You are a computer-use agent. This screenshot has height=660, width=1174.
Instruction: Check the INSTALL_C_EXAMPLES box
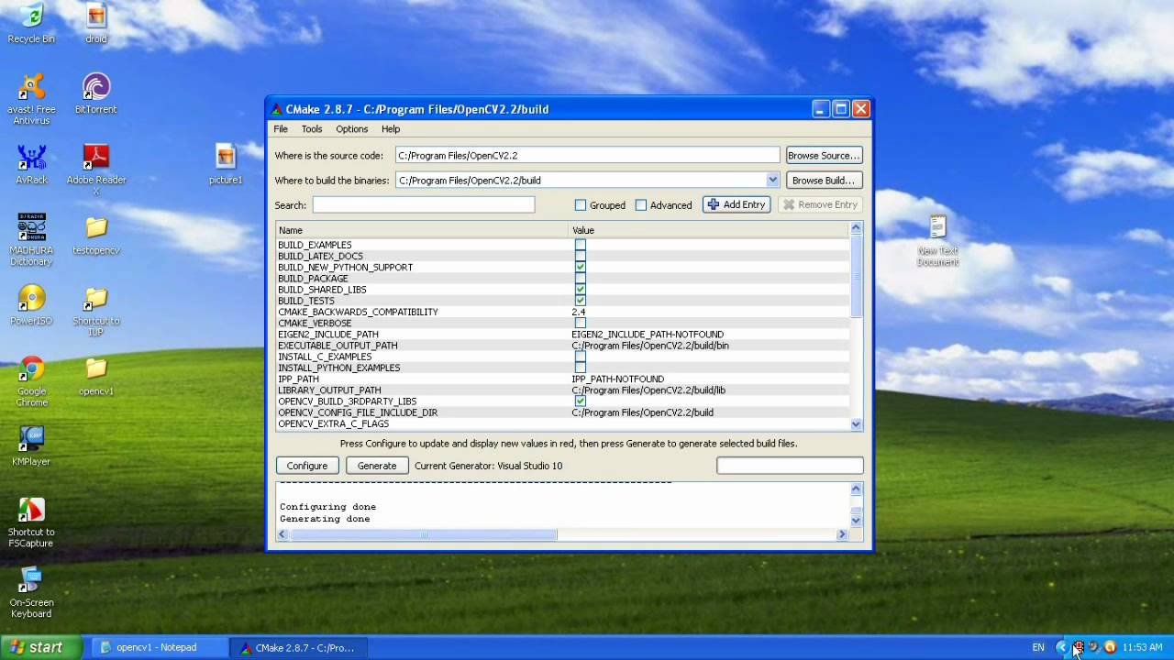[580, 357]
